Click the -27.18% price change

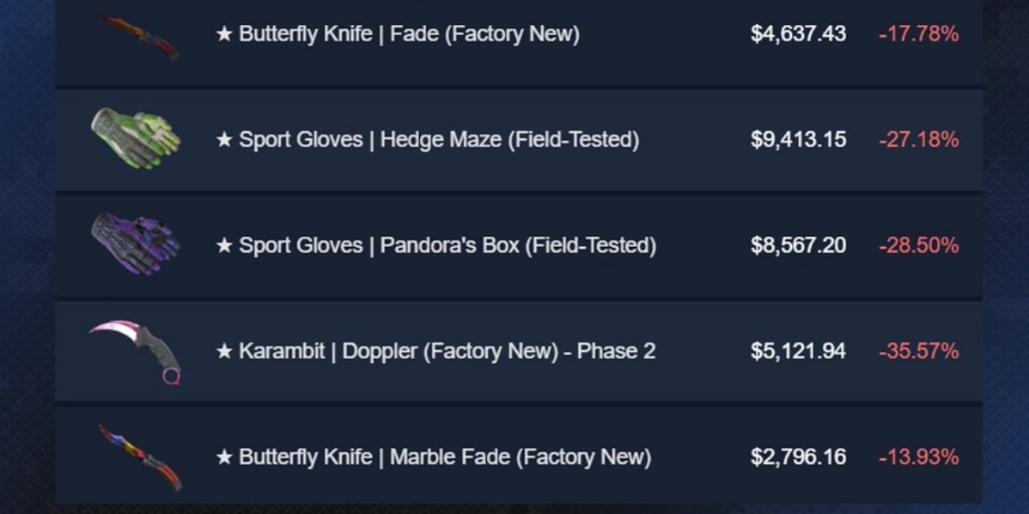pos(919,140)
